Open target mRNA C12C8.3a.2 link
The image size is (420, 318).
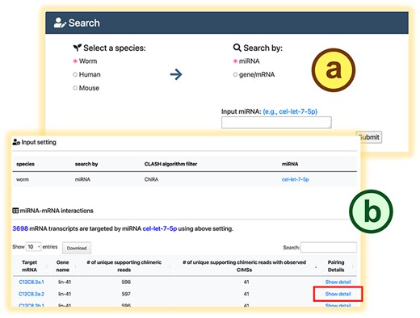(31, 294)
